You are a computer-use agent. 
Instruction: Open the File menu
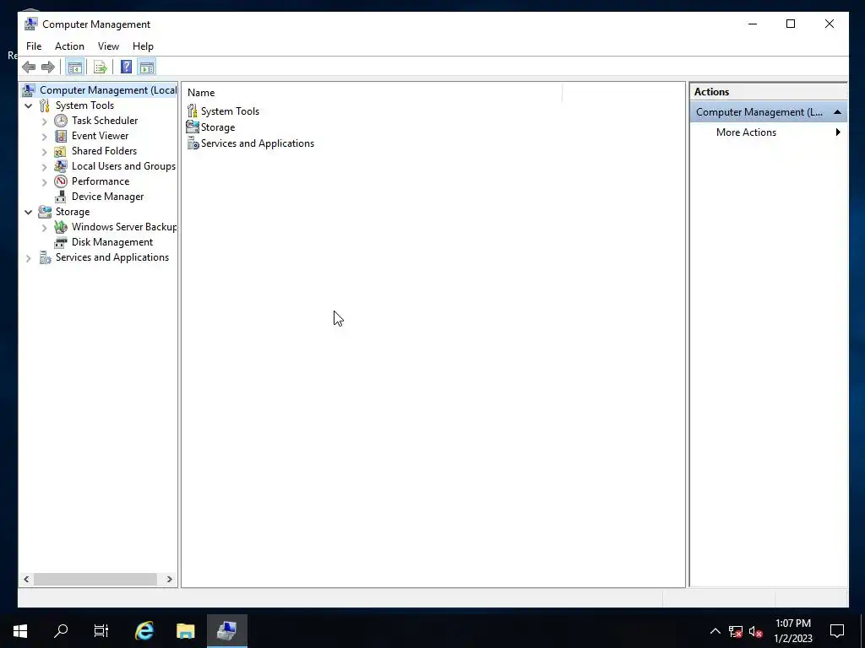click(34, 46)
